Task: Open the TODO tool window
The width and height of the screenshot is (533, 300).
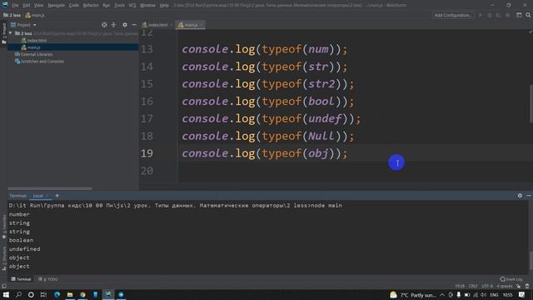Action: (x=48, y=279)
